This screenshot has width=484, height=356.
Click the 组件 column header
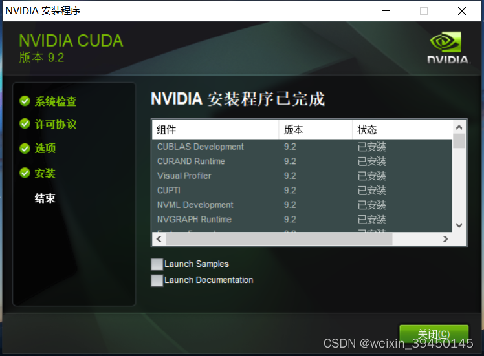[215, 130]
